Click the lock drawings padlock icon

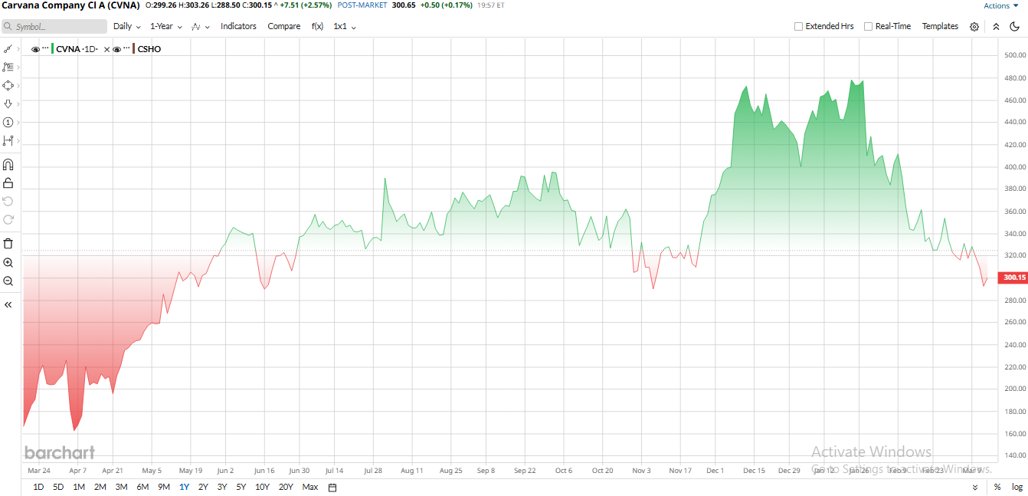point(8,182)
